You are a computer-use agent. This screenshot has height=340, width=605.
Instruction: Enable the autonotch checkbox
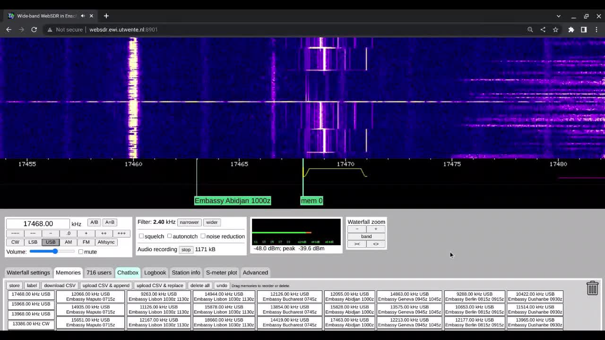tap(169, 236)
